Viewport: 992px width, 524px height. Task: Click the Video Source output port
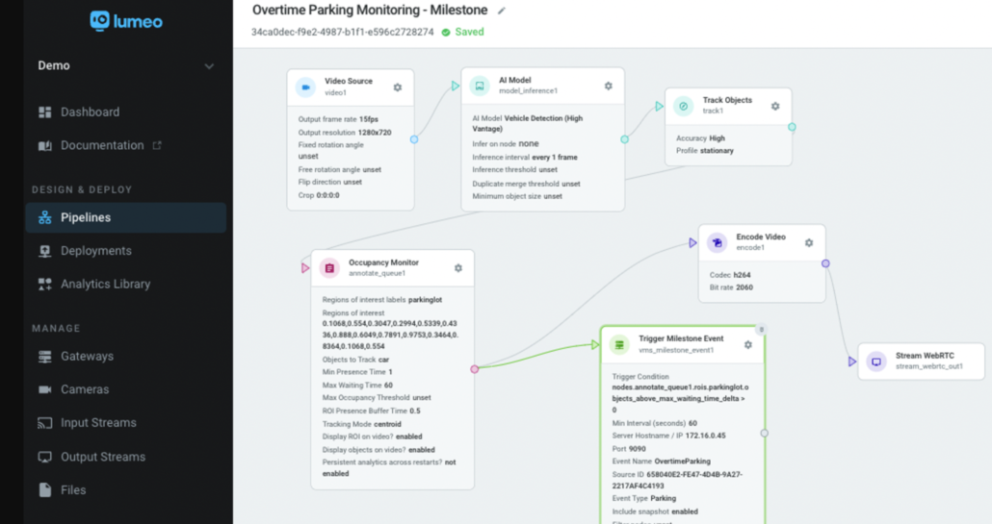tap(414, 139)
